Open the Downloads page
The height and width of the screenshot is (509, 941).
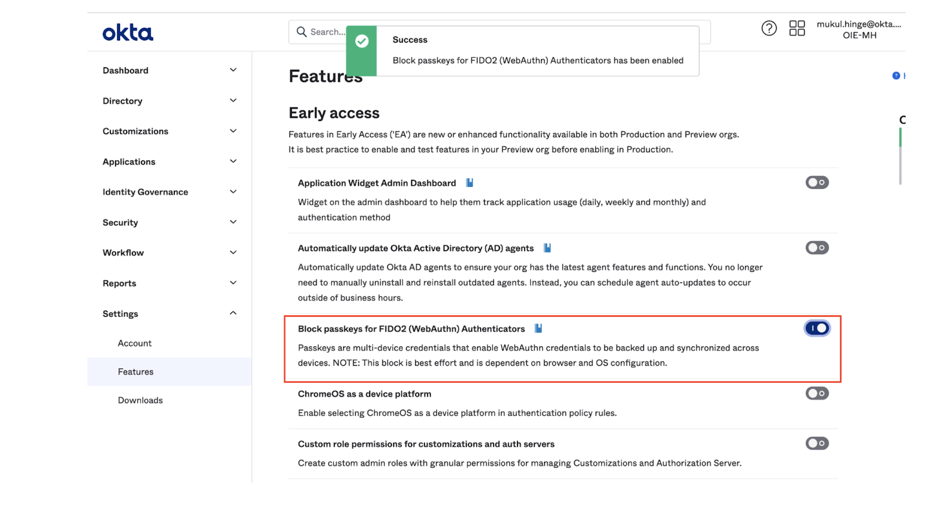[140, 400]
